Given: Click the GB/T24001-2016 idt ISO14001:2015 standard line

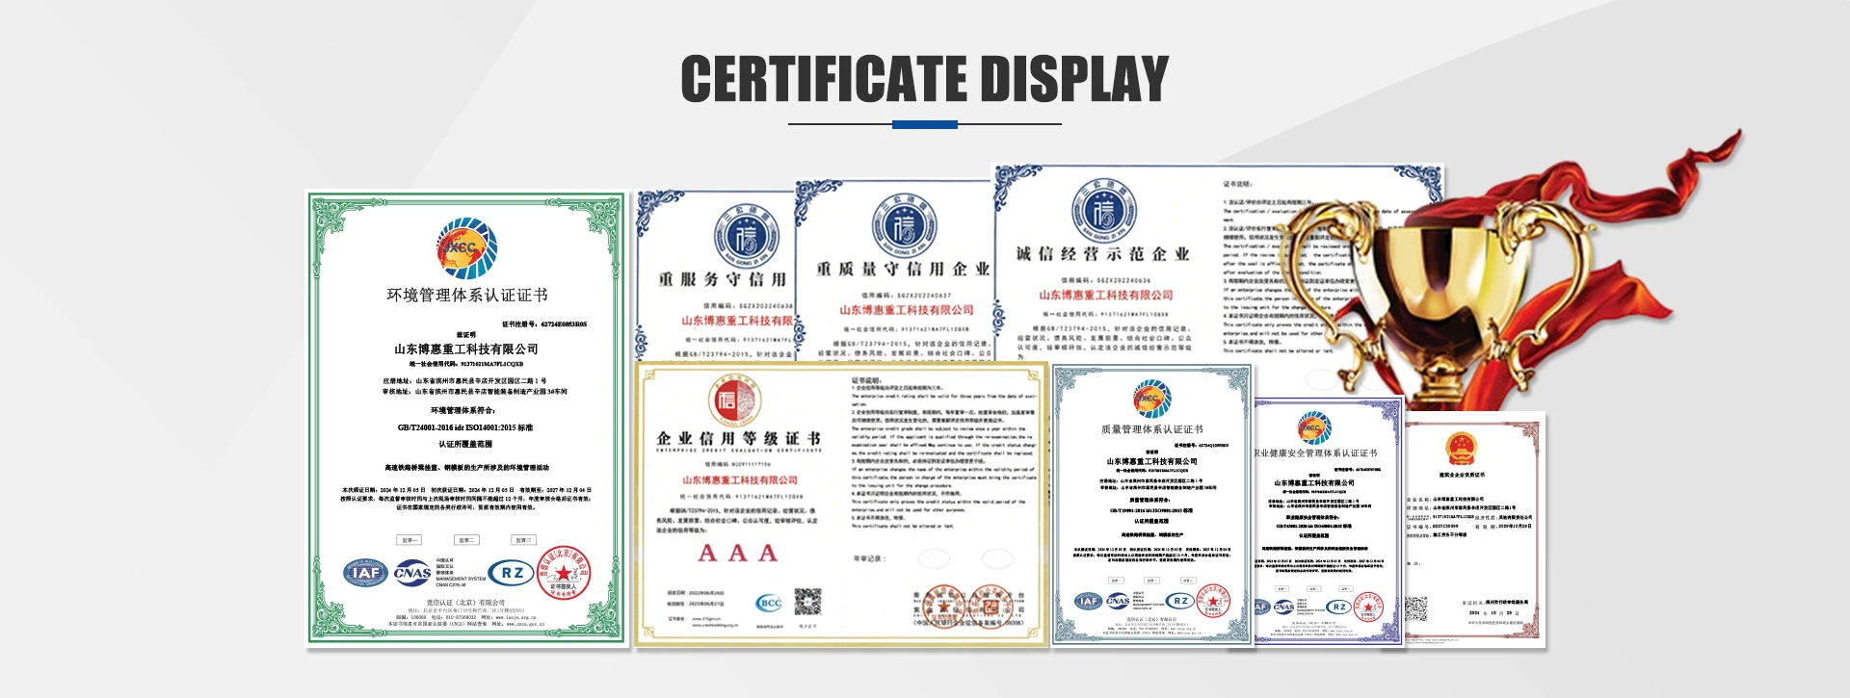Looking at the screenshot, I should click(465, 427).
